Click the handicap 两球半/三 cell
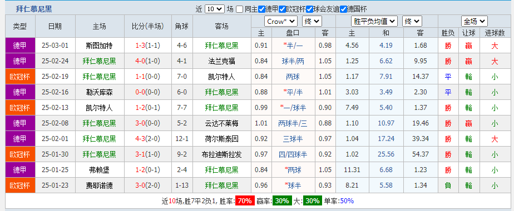514x211 pixels. point(293,123)
